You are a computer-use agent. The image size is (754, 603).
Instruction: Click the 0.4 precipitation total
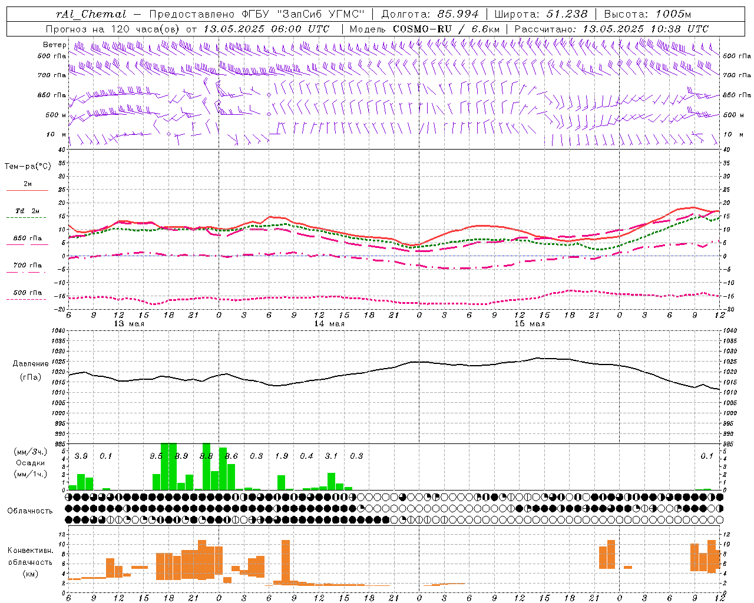click(306, 456)
